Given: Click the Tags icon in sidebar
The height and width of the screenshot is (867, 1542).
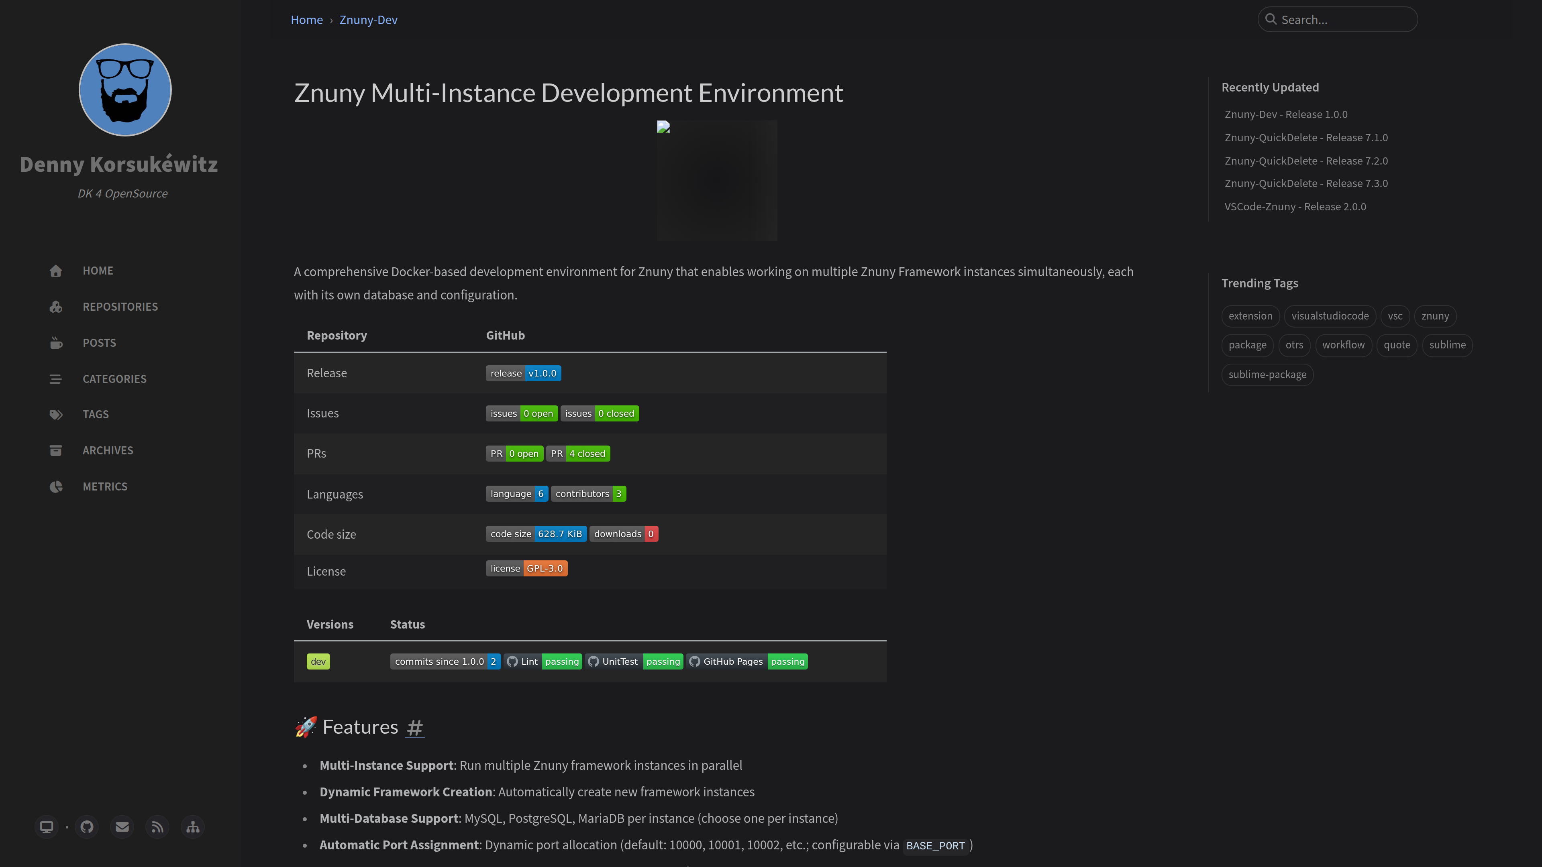Looking at the screenshot, I should [x=56, y=415].
